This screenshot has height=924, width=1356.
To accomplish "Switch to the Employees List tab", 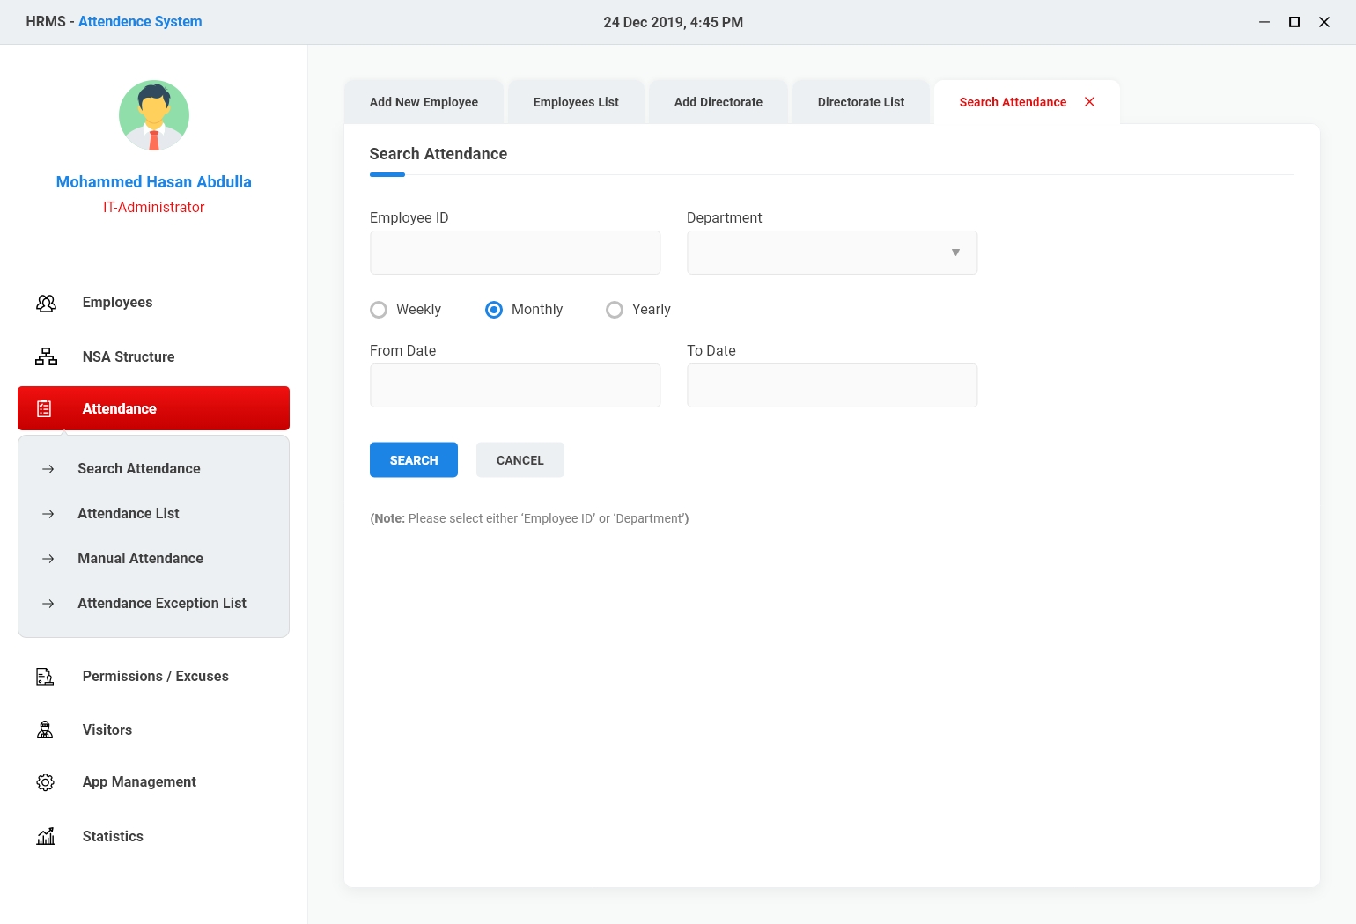I will 576,102.
